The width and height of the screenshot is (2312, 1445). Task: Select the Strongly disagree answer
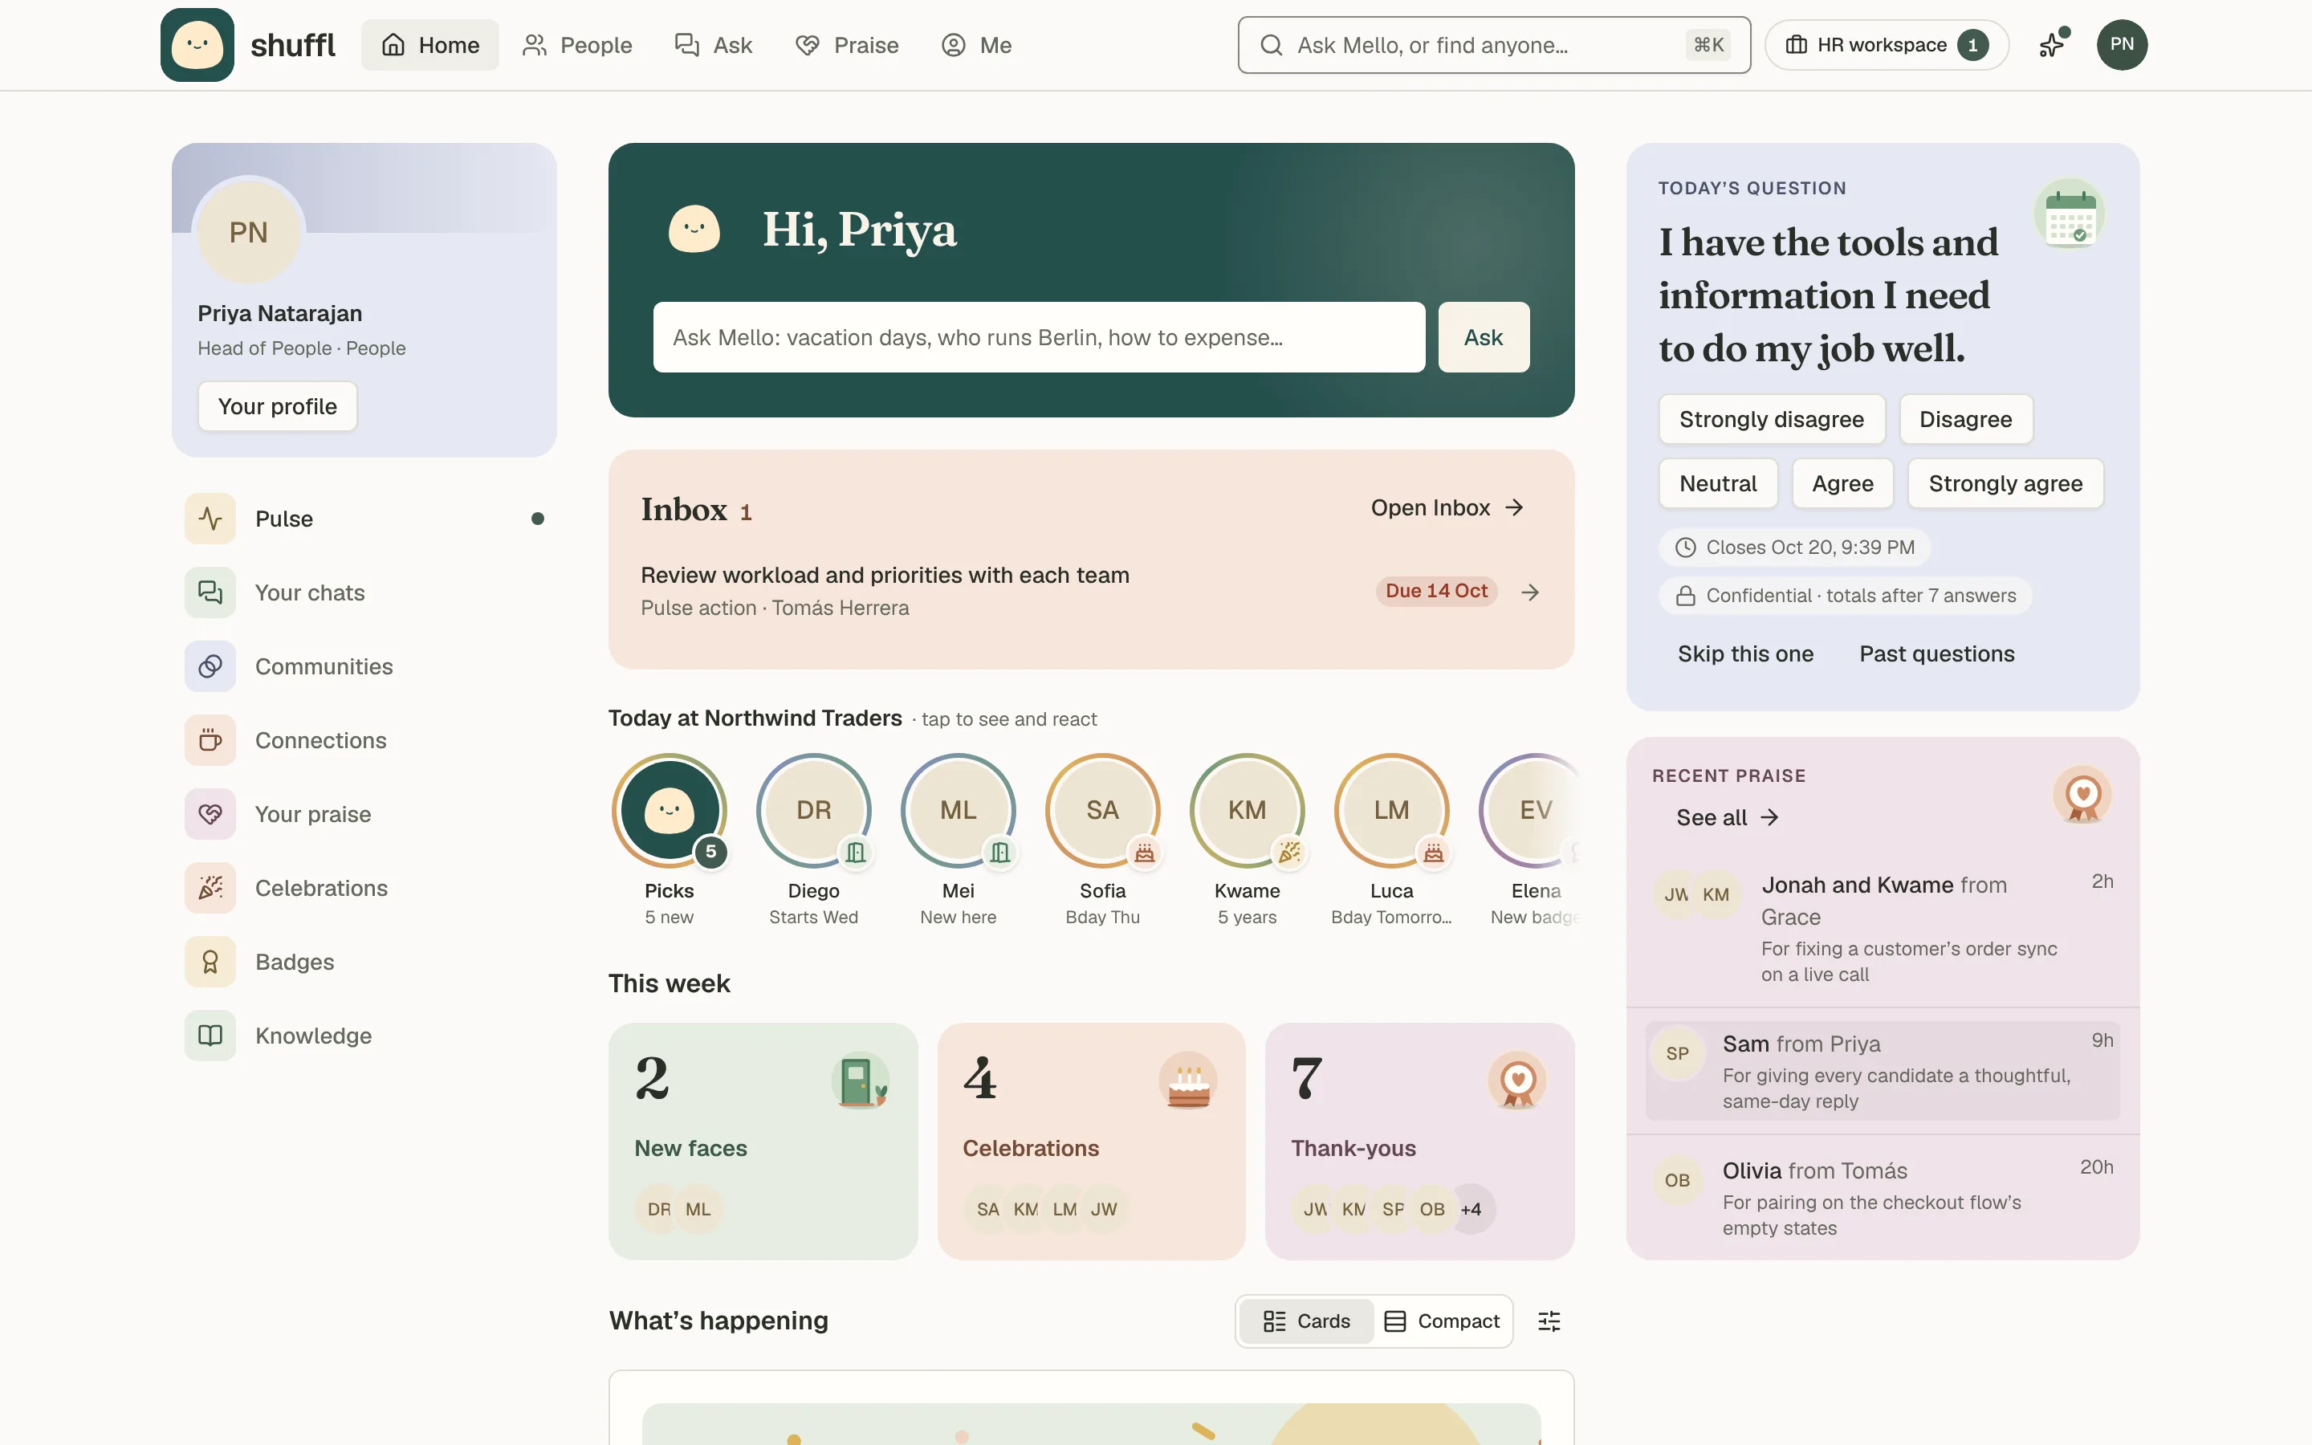[x=1771, y=420]
